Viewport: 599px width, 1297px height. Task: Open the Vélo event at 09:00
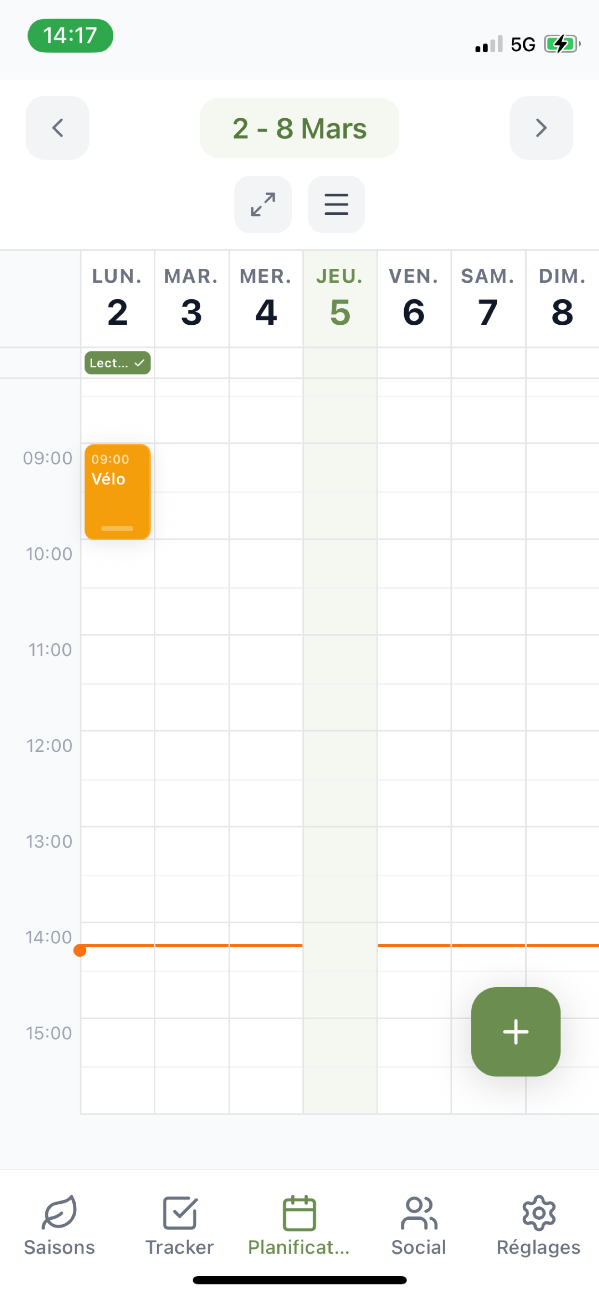117,492
